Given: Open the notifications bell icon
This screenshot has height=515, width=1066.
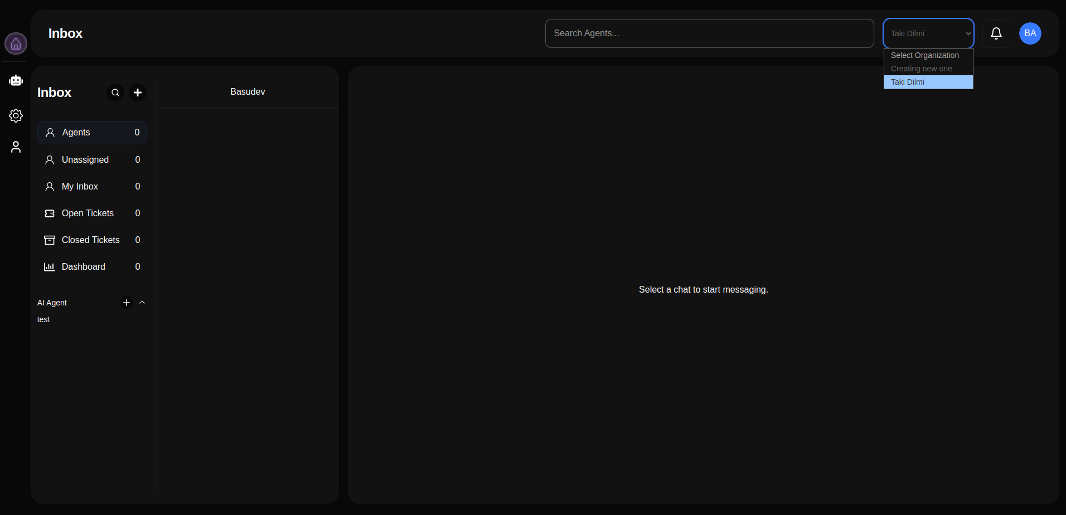Looking at the screenshot, I should [996, 33].
